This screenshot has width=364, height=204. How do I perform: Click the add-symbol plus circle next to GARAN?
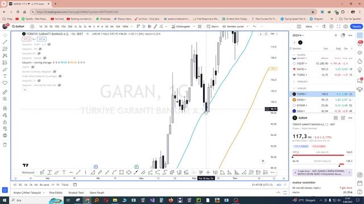(32, 27)
